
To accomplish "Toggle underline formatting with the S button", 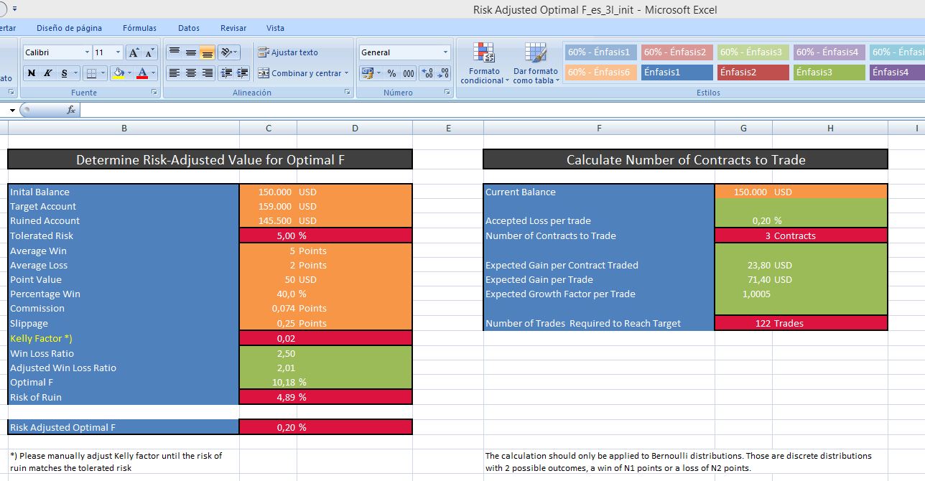I will point(64,73).
